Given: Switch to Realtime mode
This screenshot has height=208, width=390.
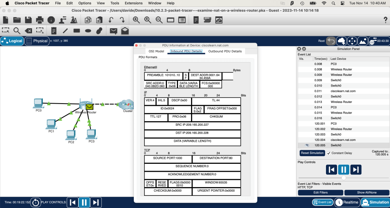Looking at the screenshot, I should 347,202.
